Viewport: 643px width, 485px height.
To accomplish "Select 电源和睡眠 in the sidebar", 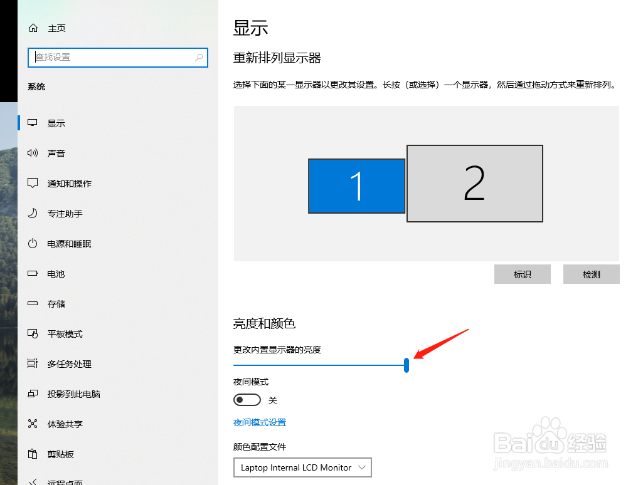I will click(x=69, y=243).
